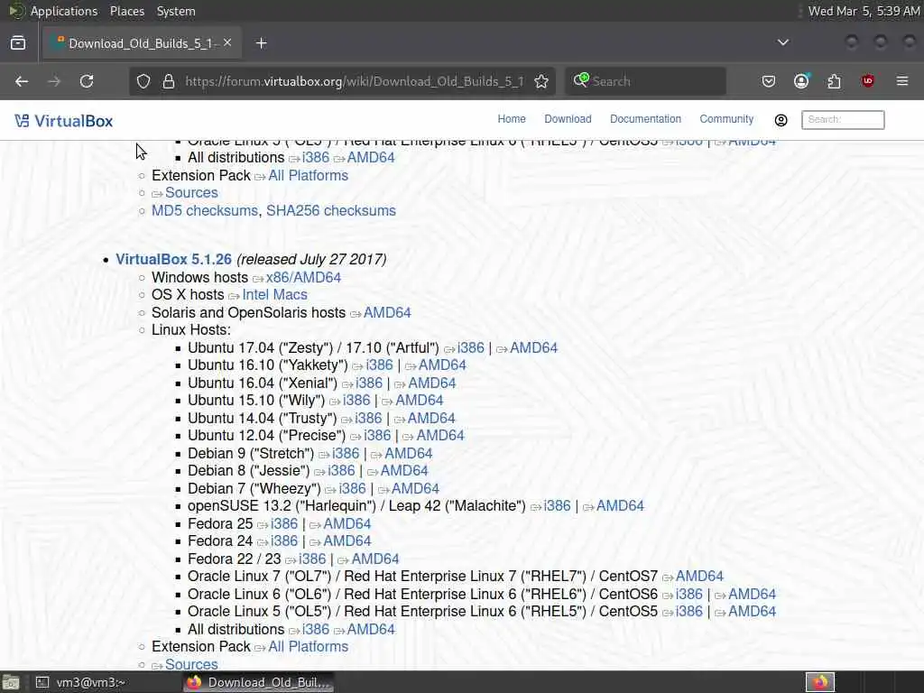Click i386 for Ubuntu 15.10 Wily

[356, 401]
